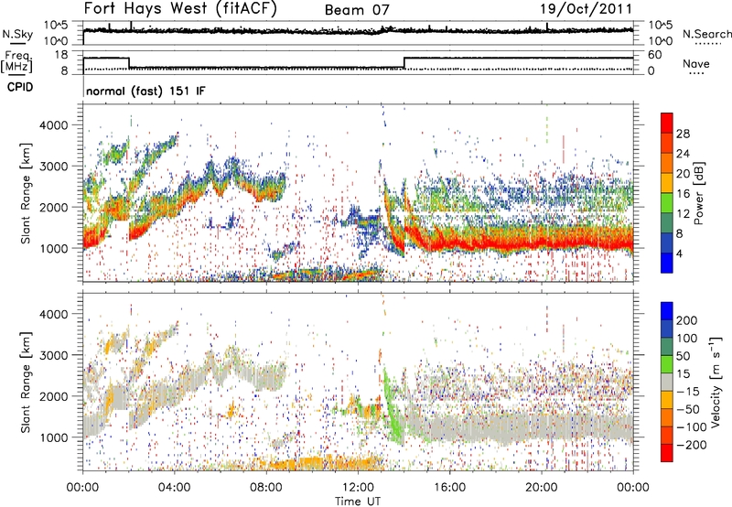Select the text 'normal (fast) 151 IF'
The height and width of the screenshot is (507, 732).
click(x=145, y=91)
